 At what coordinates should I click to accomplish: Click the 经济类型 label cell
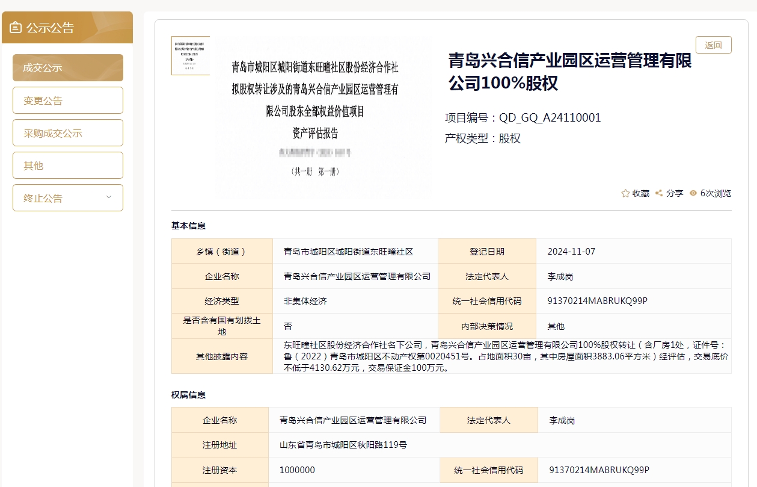[222, 301]
